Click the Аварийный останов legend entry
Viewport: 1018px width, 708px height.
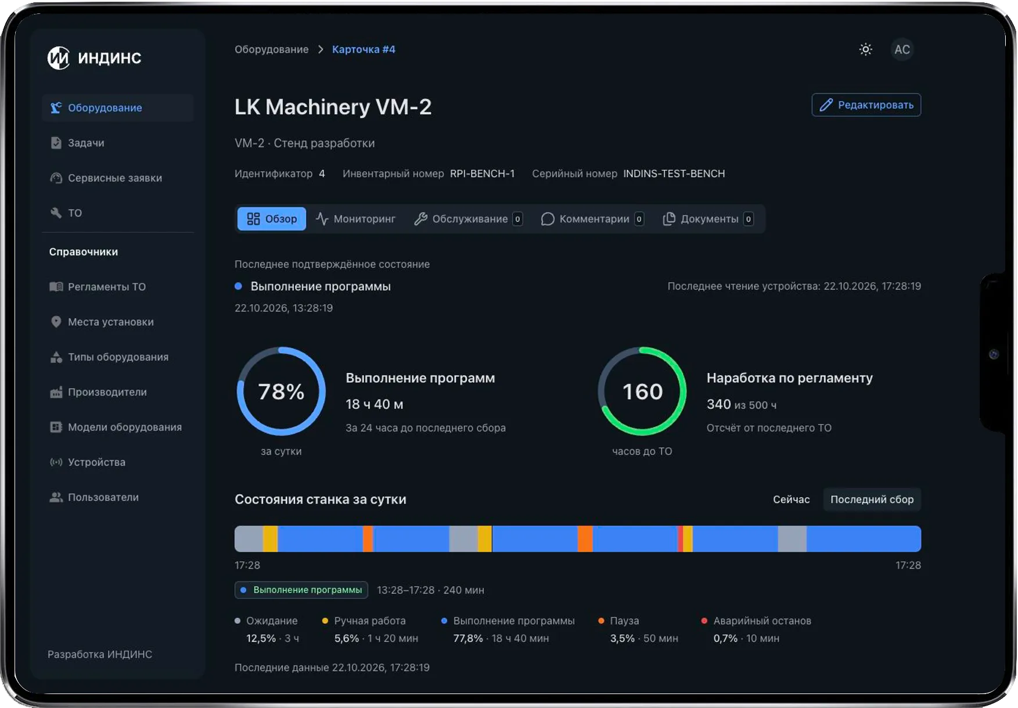coord(756,630)
